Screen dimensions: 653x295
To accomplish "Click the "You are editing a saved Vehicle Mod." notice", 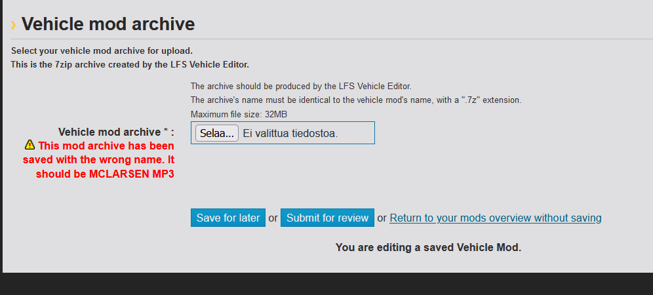I will pyautogui.click(x=428, y=247).
